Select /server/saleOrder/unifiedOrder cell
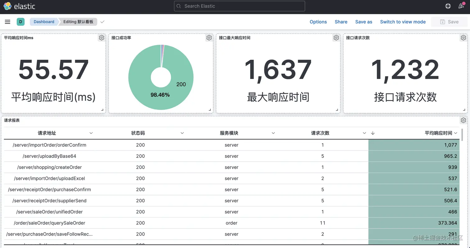470x248 pixels. (x=49, y=212)
